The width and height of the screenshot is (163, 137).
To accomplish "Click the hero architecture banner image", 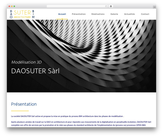I will pos(81,56).
